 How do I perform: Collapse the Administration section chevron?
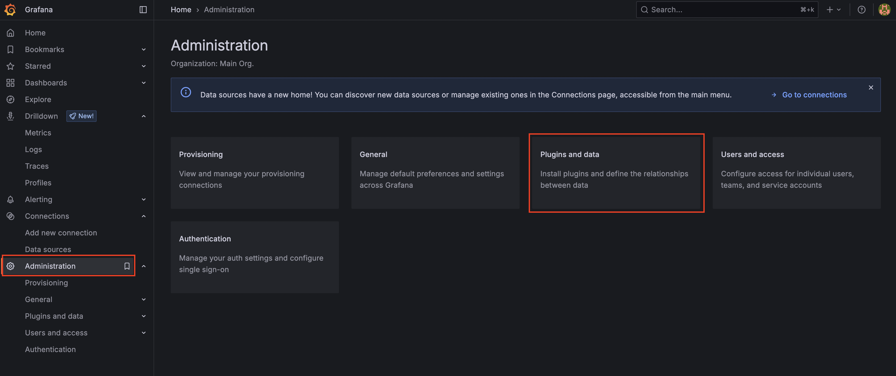click(x=144, y=266)
